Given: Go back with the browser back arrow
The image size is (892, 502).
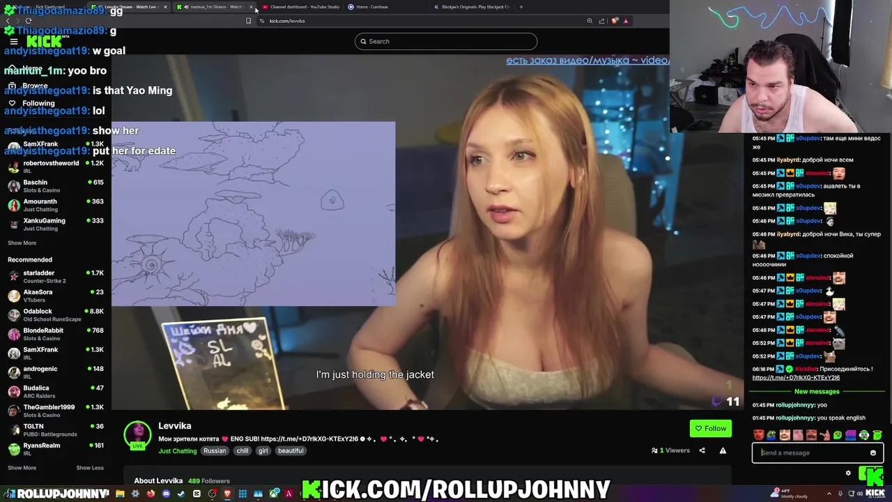Looking at the screenshot, I should click(x=8, y=21).
